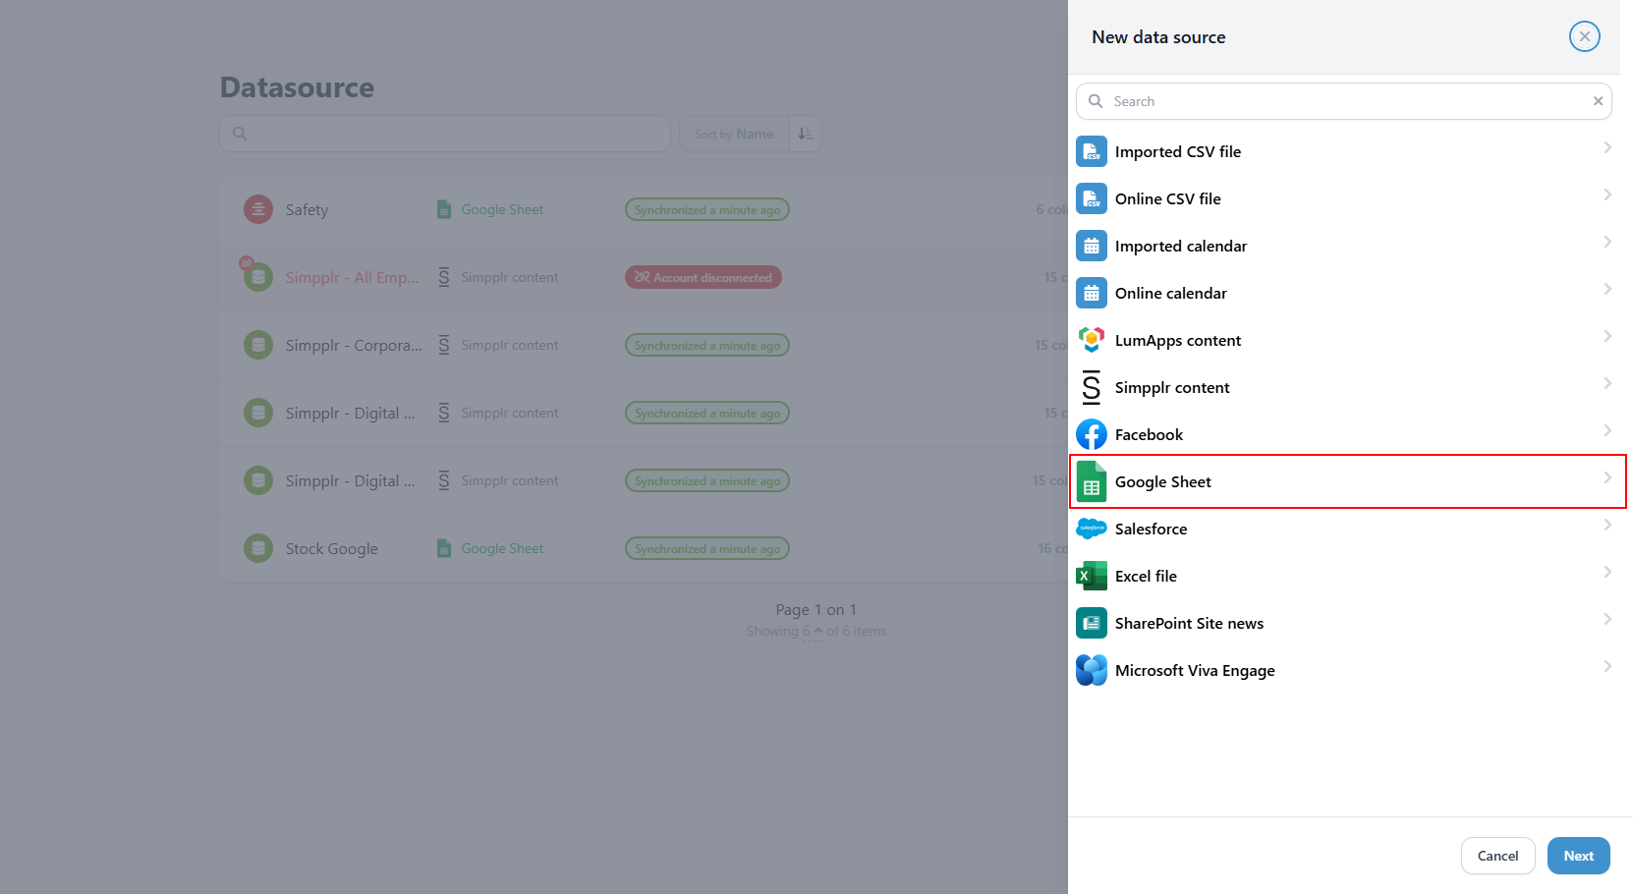Expand the Excel file chevron arrow
This screenshot has height=894, width=1633.
[1607, 572]
